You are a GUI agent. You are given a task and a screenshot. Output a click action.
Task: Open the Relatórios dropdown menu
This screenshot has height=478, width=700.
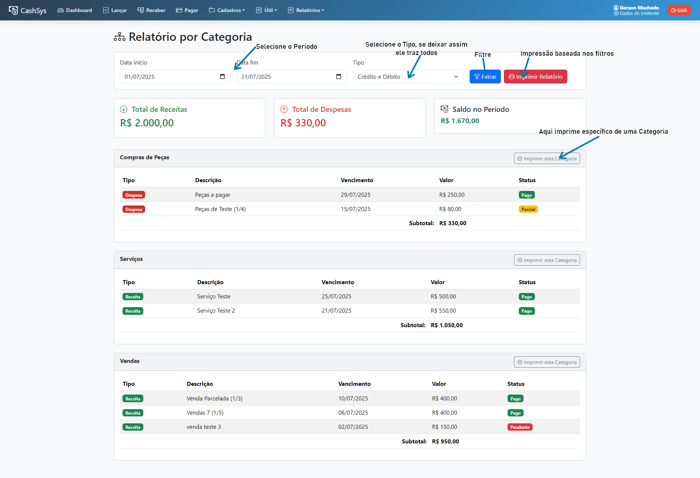pyautogui.click(x=306, y=10)
